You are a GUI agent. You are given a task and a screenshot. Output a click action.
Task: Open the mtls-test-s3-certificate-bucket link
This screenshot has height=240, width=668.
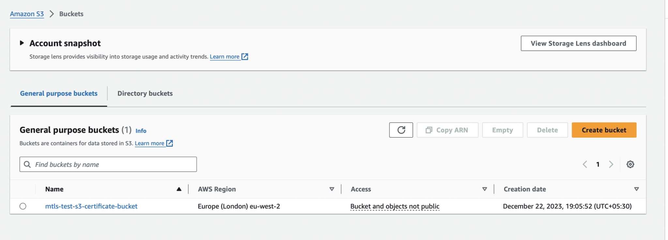click(91, 206)
